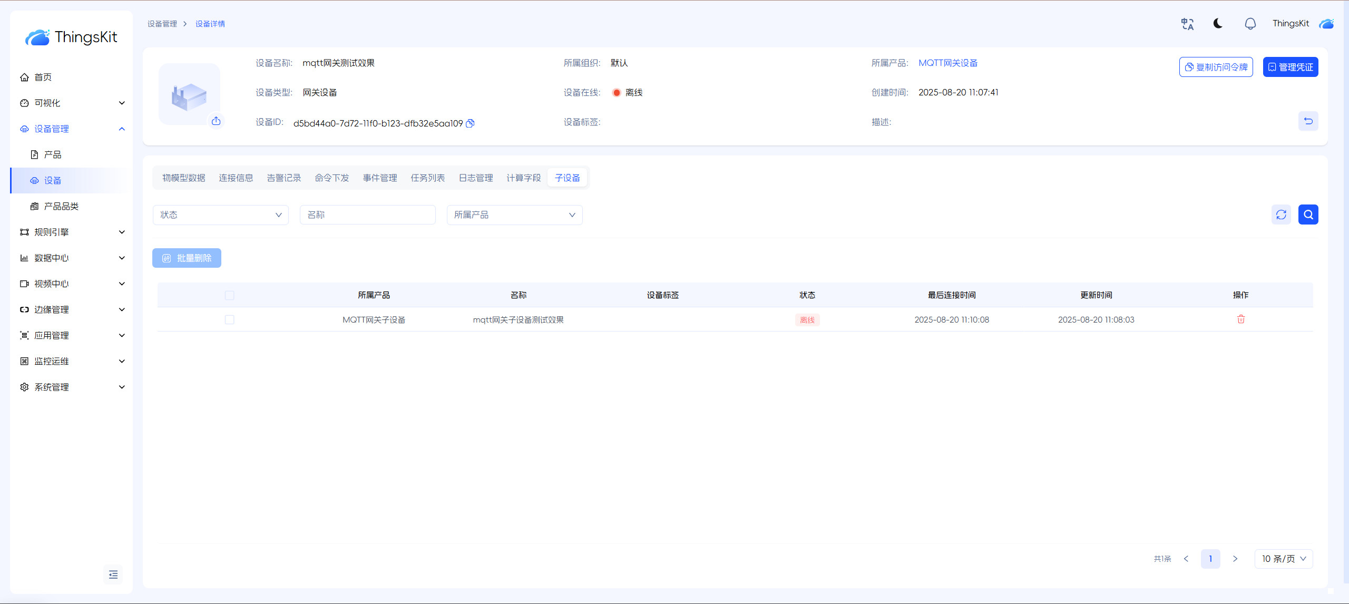Open the 状态 filter dropdown

click(220, 215)
